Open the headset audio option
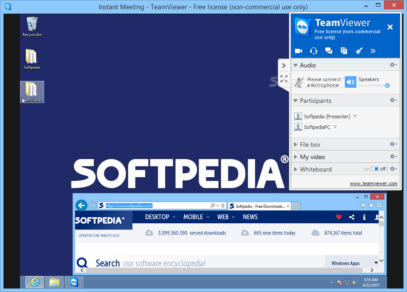This screenshot has height=292, width=407. click(314, 51)
